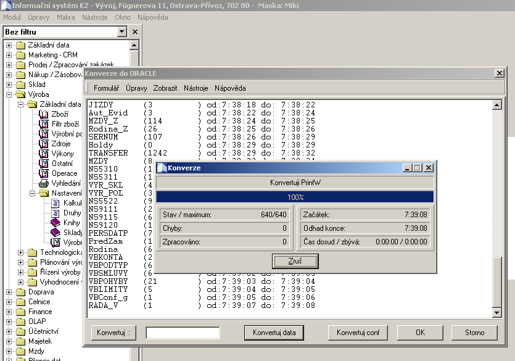
Task: Open the Modul menu
Action: (x=12, y=17)
